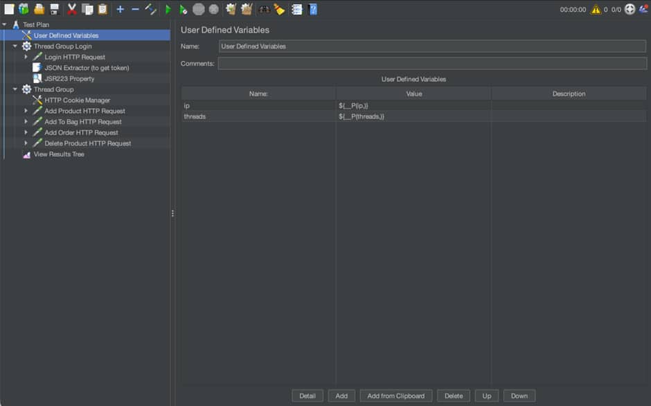
Task: Collapse the Thread Group Login node
Action: tap(15, 46)
